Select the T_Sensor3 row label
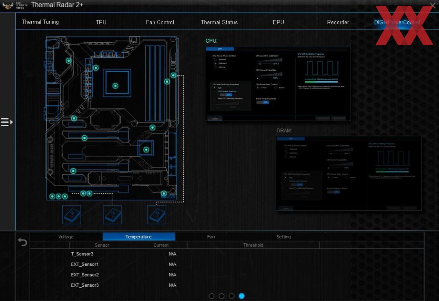 click(x=82, y=254)
